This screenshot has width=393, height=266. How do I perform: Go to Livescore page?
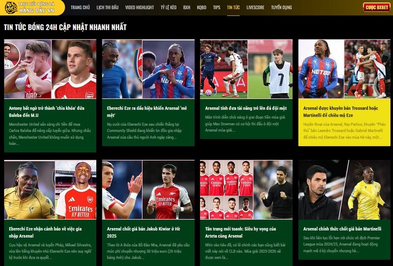(255, 7)
